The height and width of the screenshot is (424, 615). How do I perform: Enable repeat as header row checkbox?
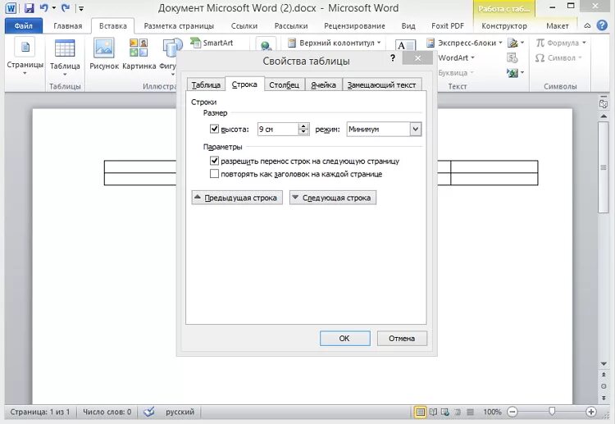tap(214, 174)
